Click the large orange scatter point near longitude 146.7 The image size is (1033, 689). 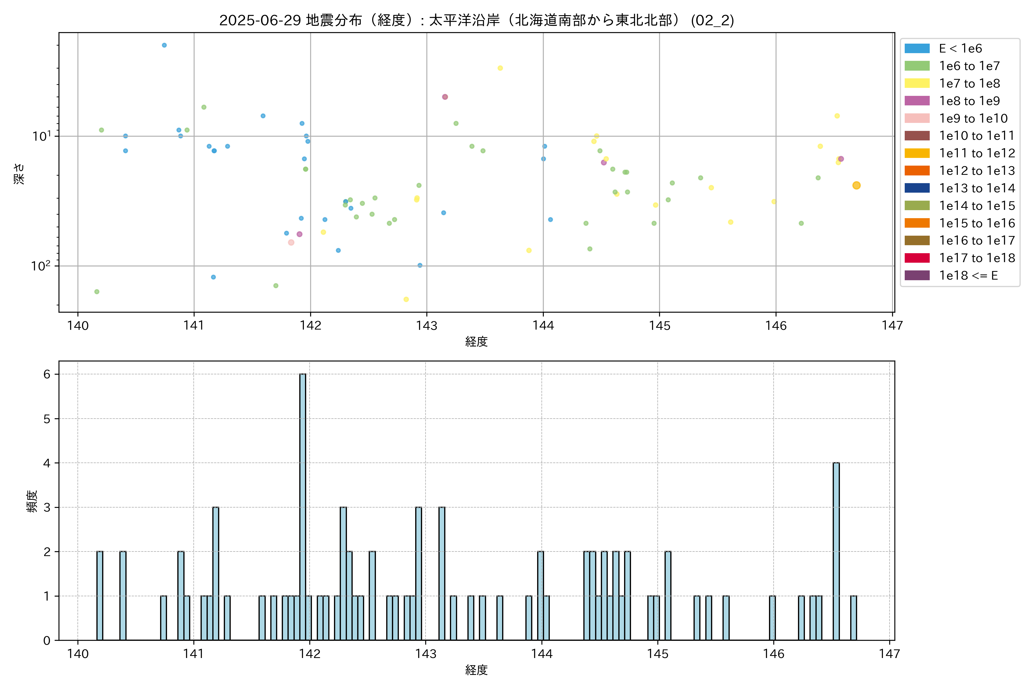pos(856,185)
